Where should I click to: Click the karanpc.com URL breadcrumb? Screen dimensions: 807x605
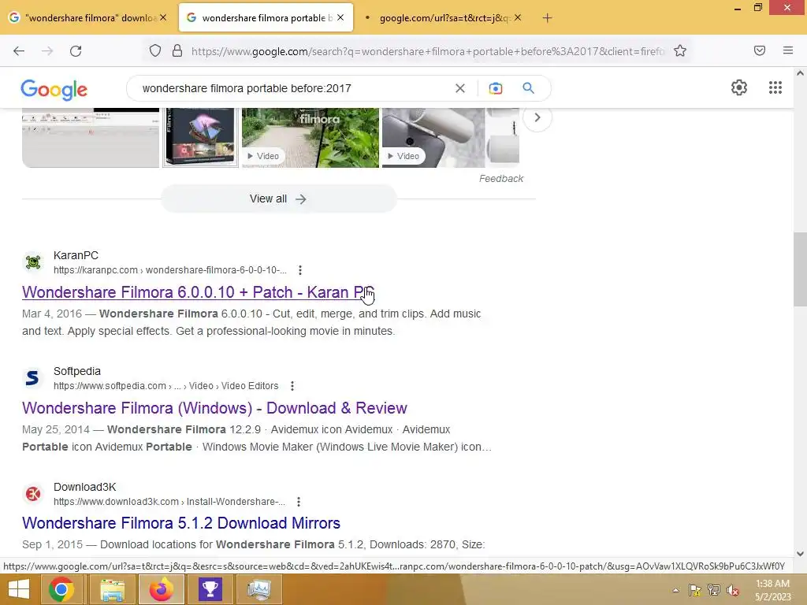(170, 270)
